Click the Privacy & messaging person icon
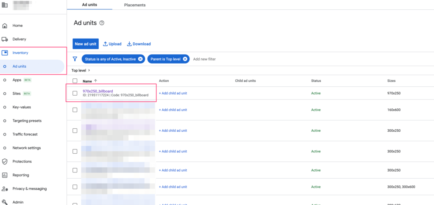Screen dimensions: 434x205 [5, 188]
